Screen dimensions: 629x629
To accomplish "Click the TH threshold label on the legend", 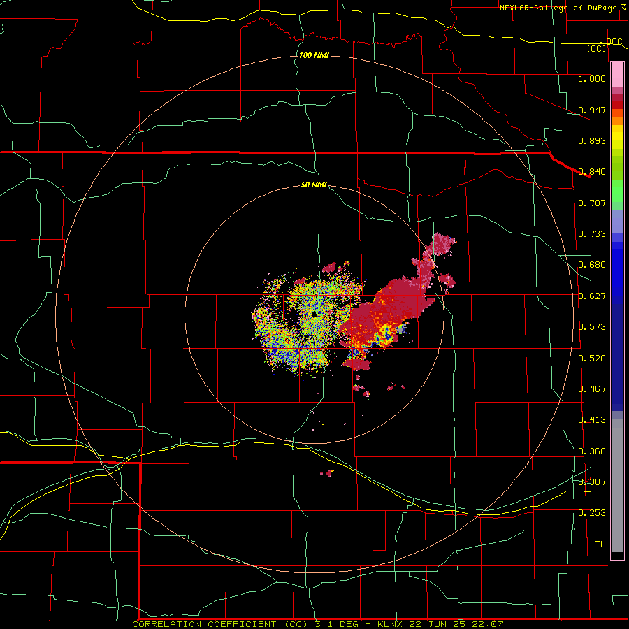I will pyautogui.click(x=600, y=544).
